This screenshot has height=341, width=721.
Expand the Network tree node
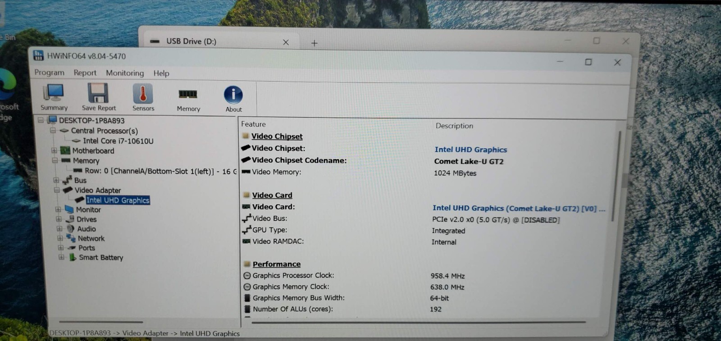(60, 238)
